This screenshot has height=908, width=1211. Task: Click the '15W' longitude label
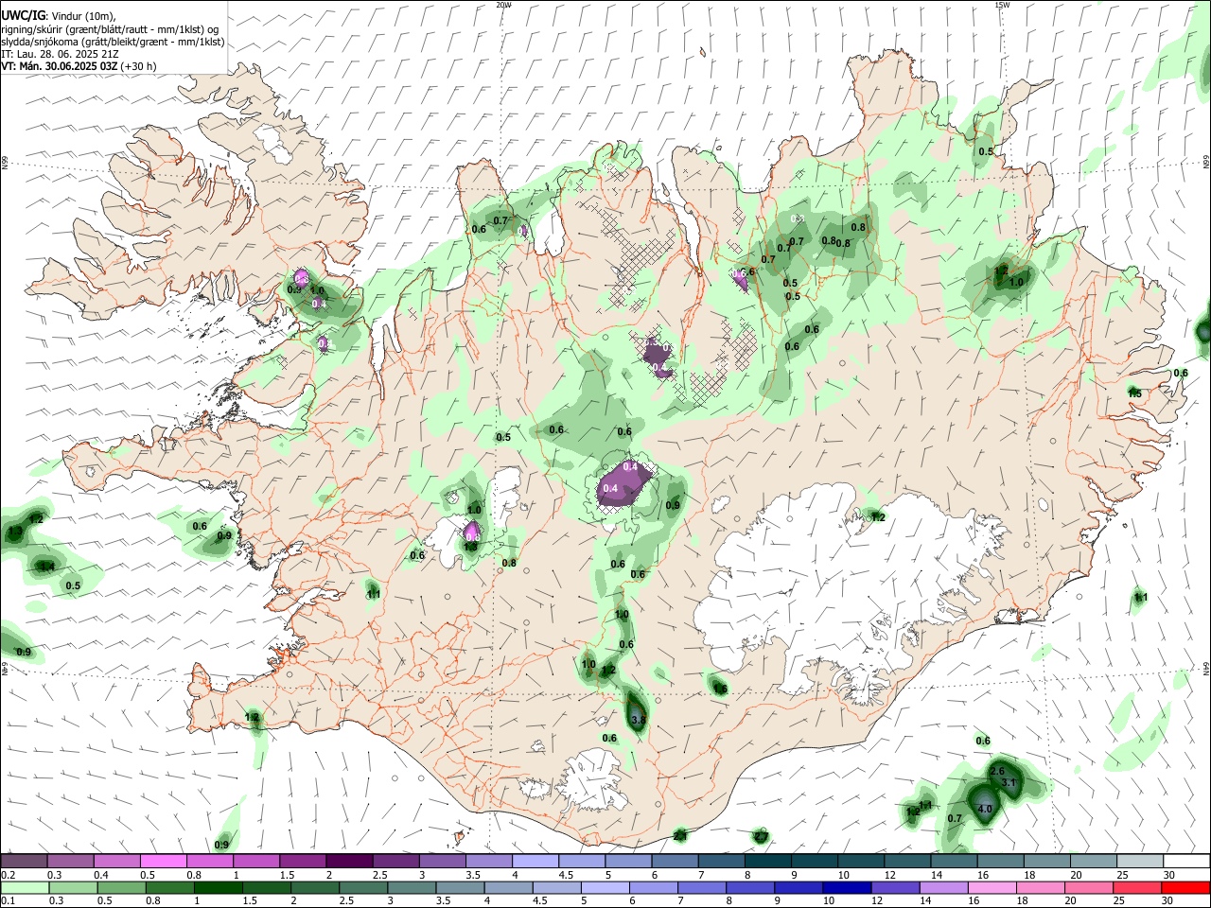(x=1002, y=5)
